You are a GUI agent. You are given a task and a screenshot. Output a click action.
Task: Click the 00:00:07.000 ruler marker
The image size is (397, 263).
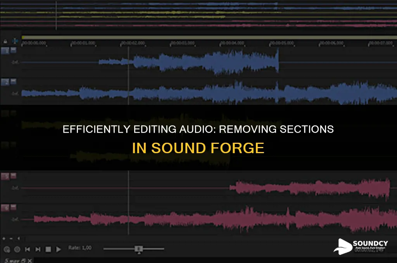(x=381, y=43)
